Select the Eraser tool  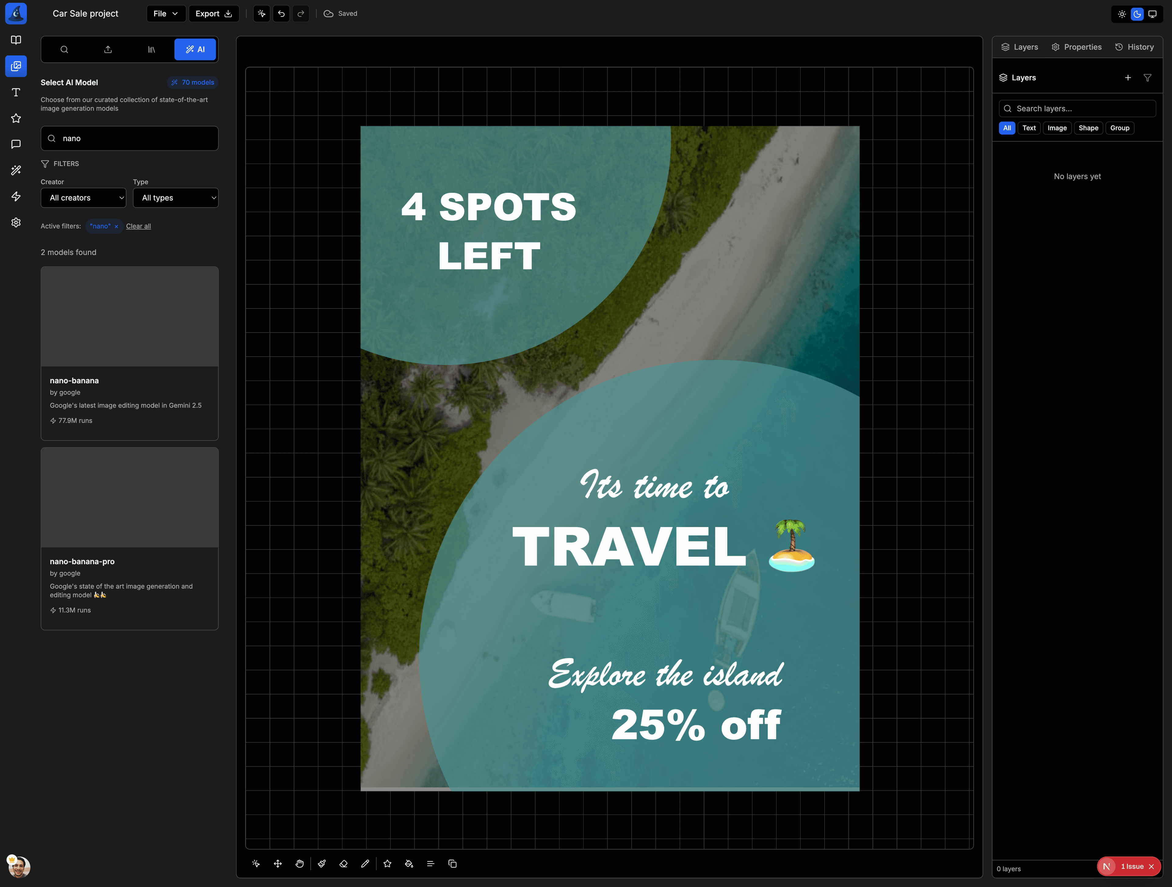(343, 864)
